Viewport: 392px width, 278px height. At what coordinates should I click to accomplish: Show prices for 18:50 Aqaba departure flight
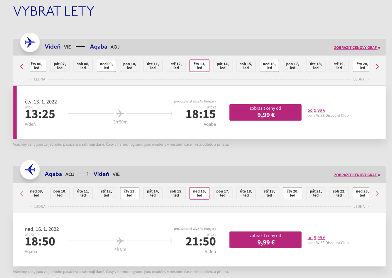pyautogui.click(x=265, y=240)
